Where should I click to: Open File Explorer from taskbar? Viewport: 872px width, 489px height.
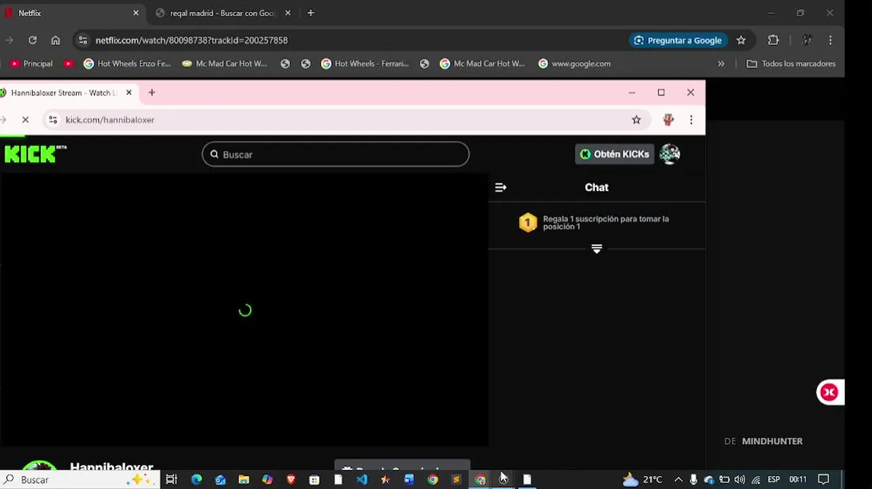(x=244, y=479)
